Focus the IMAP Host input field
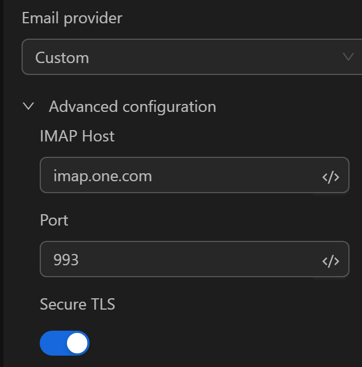Screen dimensions: 362x367 (x=182, y=176)
